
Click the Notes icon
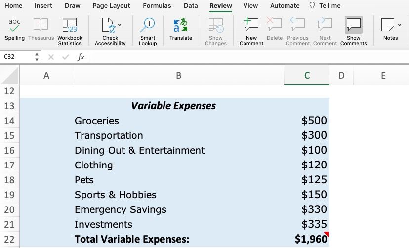point(388,25)
